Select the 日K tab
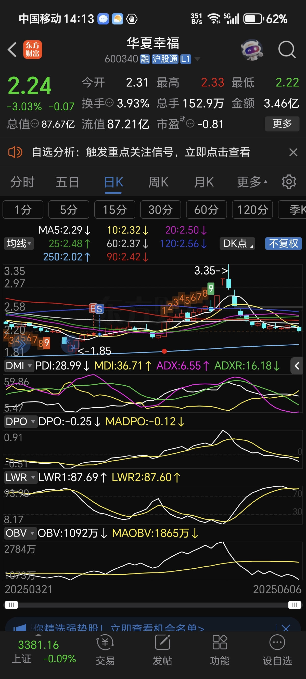The height and width of the screenshot is (679, 306). (113, 182)
